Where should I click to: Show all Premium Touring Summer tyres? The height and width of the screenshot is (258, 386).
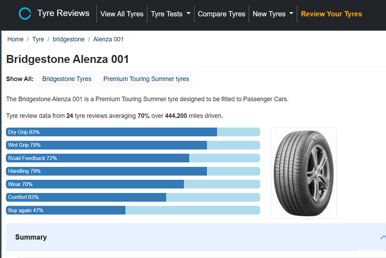[x=146, y=79]
